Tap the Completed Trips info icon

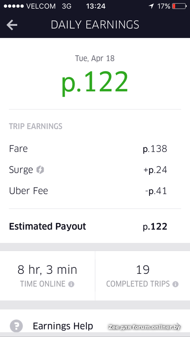[175, 284]
